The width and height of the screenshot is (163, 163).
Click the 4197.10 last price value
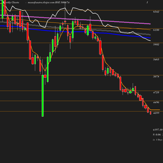pos(157,130)
